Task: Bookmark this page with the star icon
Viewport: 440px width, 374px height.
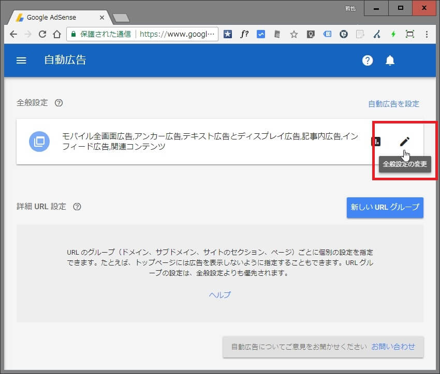Action: pyautogui.click(x=294, y=35)
